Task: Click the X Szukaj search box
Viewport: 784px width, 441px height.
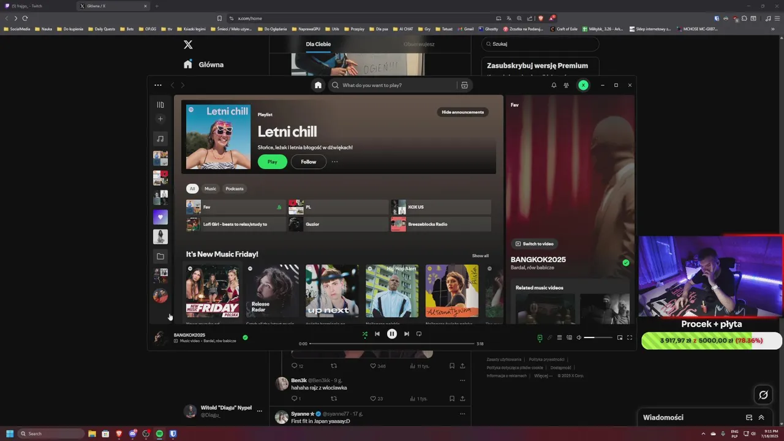Action: click(540, 44)
